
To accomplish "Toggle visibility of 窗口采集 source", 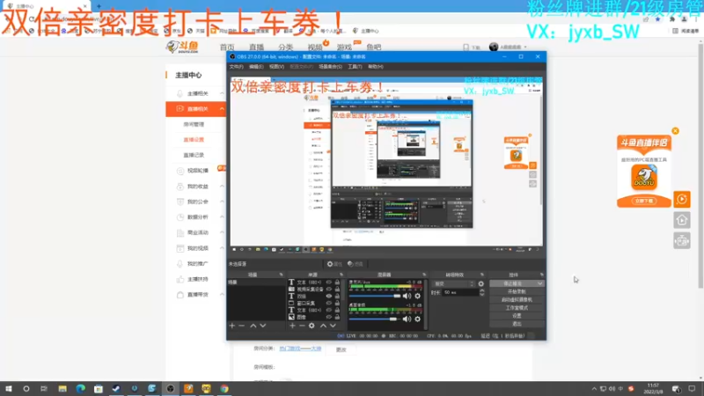I will (x=328, y=303).
